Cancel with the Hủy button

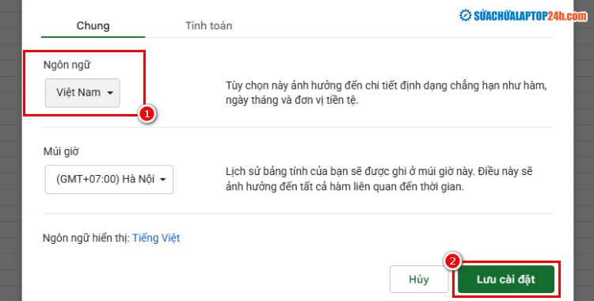(419, 280)
